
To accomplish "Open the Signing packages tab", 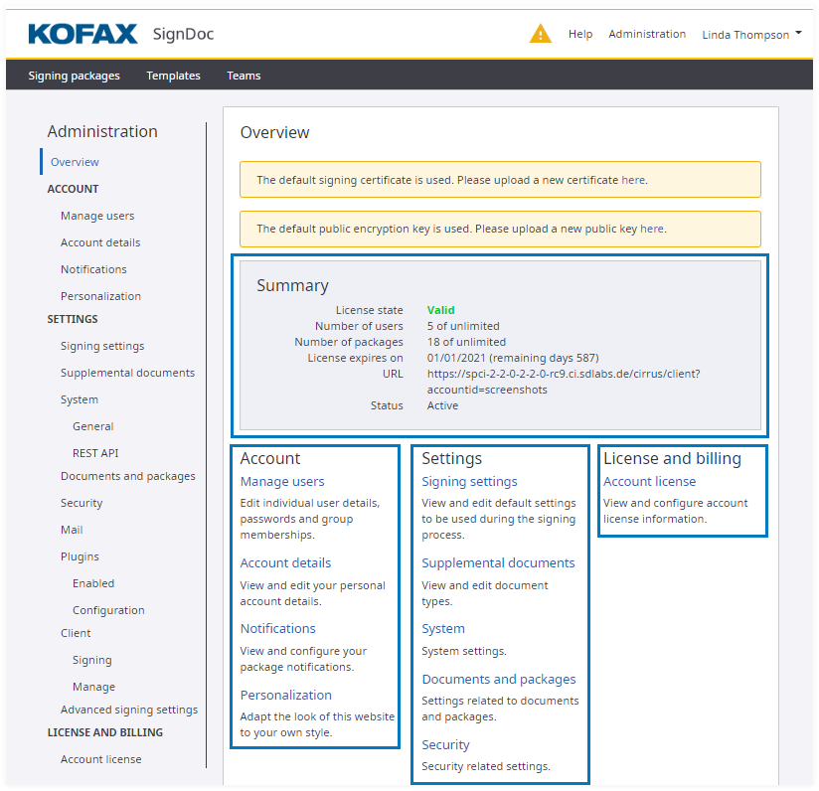I will (x=74, y=76).
